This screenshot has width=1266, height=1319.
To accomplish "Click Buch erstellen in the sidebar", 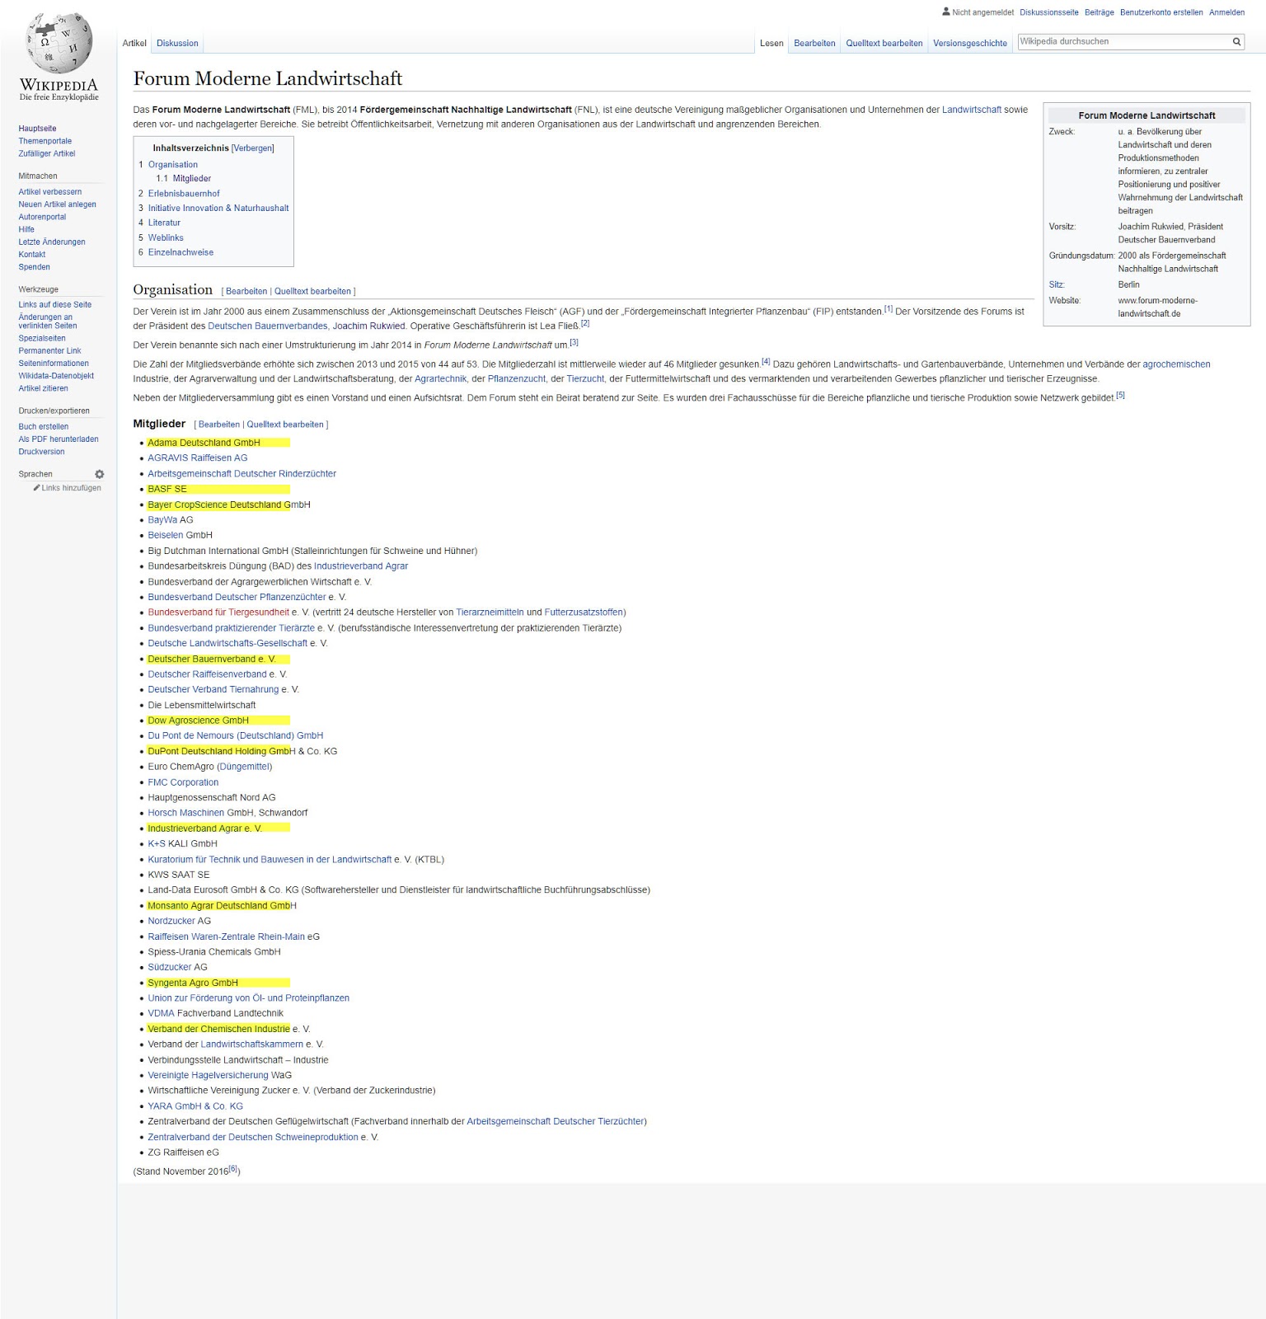I will (44, 427).
